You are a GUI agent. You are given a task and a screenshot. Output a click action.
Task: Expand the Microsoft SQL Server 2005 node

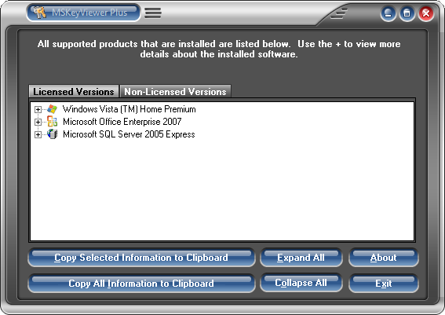[38, 134]
